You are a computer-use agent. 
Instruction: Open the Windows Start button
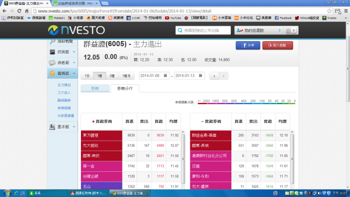point(7,193)
